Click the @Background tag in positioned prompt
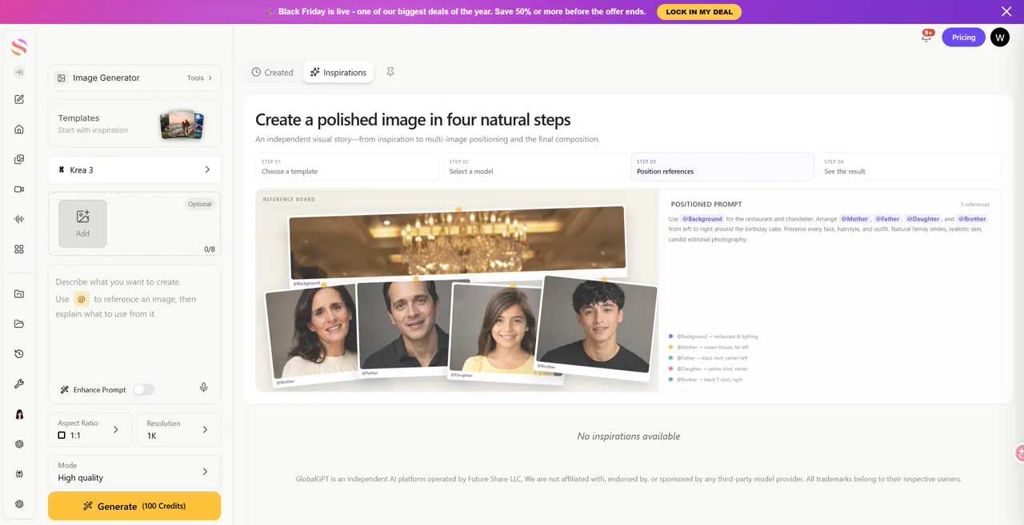The width and height of the screenshot is (1024, 525). pos(702,219)
